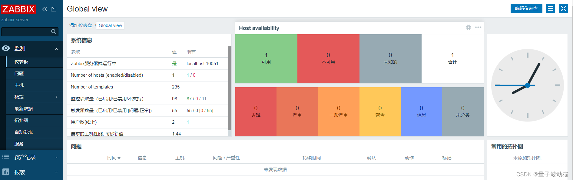Click the 编辑仪表盘 edit dashboard button
573x180 pixels.
pyautogui.click(x=526, y=8)
